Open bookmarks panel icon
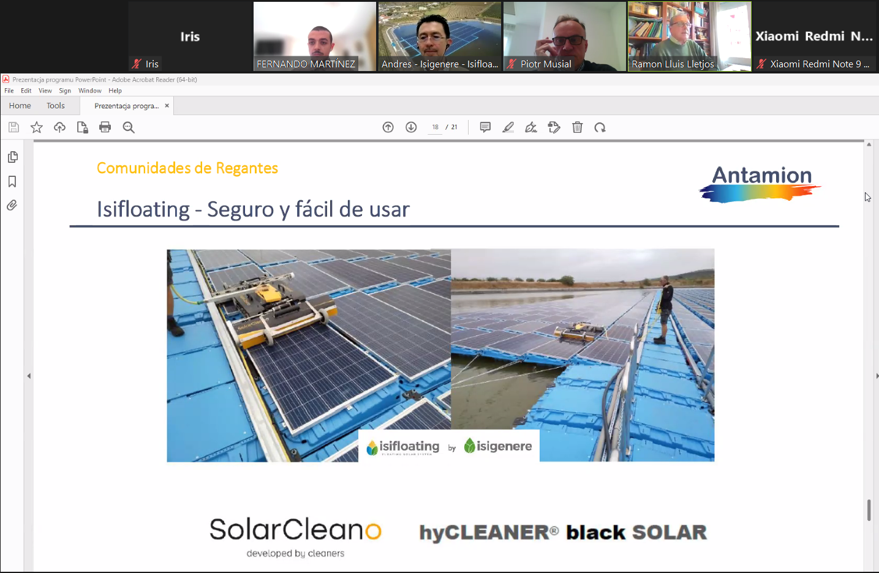This screenshot has width=879, height=573. click(12, 181)
